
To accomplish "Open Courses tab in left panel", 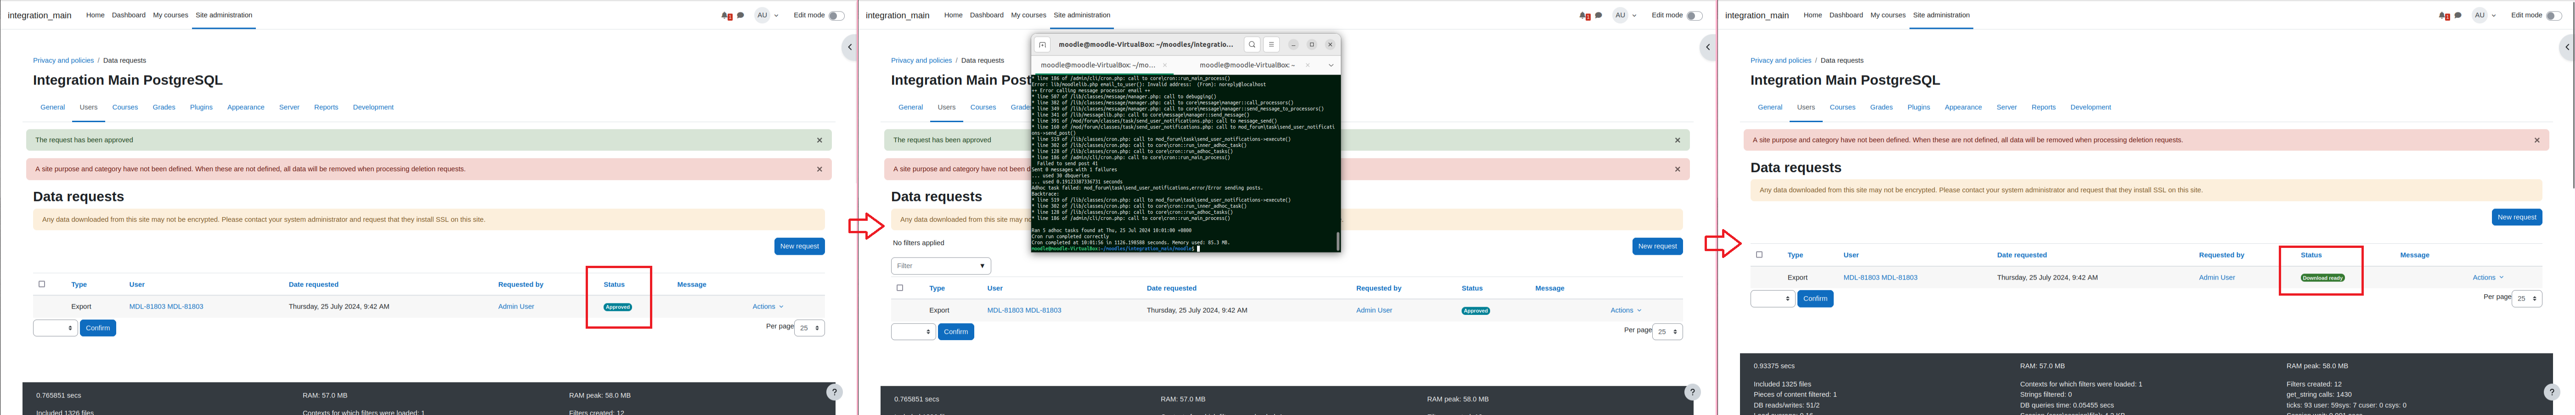I will pyautogui.click(x=125, y=107).
